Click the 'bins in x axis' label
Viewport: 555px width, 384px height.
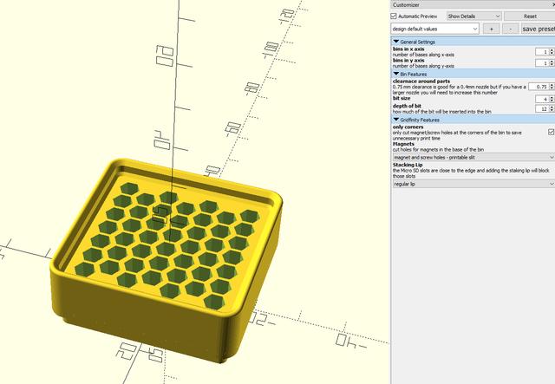[408, 49]
